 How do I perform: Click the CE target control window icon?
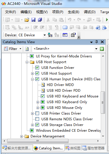[65, 35]
